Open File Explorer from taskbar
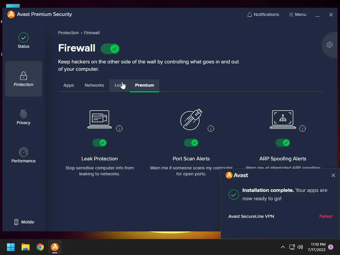Image resolution: width=340 pixels, height=255 pixels. (x=25, y=247)
